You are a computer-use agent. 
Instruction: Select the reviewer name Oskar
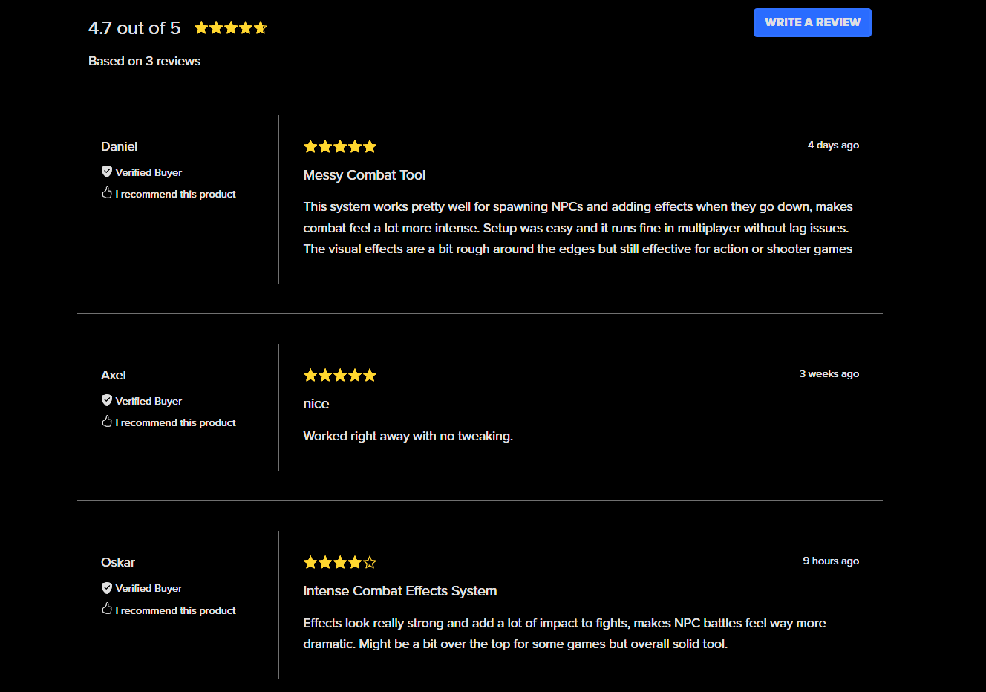[118, 562]
